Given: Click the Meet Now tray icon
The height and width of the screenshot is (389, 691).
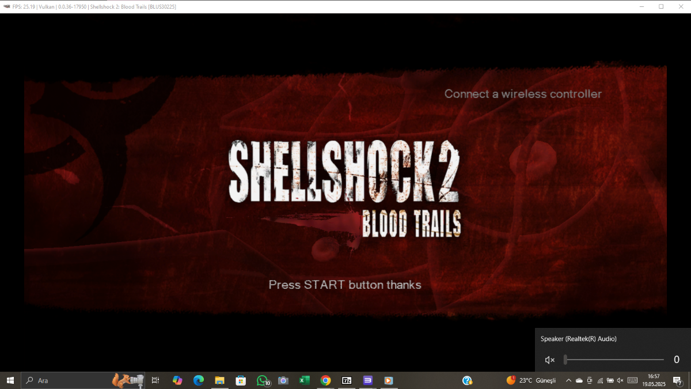Looking at the screenshot, I should (x=589, y=380).
